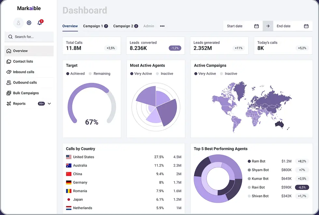Viewport: 319px width, 215px height.
Task: Expand the Reports sidebar chevron
Action: coord(49,103)
